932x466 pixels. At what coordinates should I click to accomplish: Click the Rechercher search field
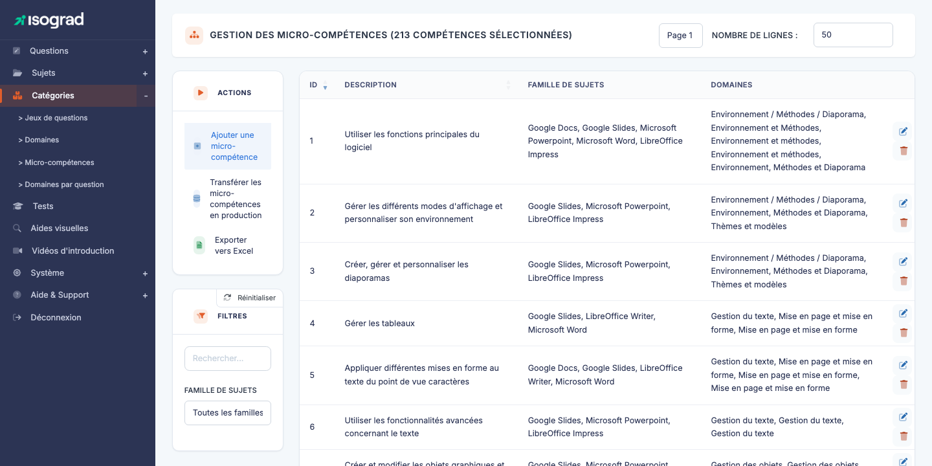(x=228, y=359)
